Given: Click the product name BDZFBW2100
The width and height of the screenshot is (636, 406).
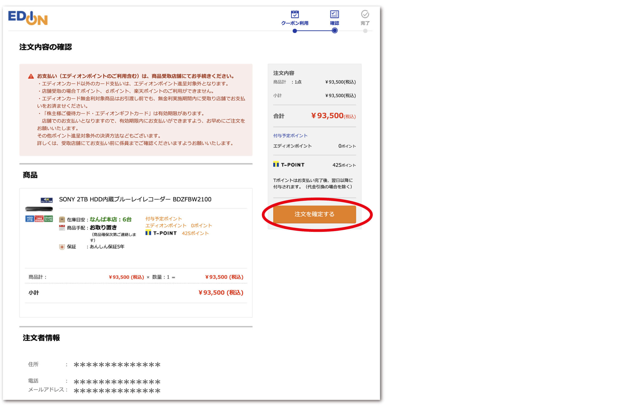Looking at the screenshot, I should coord(135,199).
